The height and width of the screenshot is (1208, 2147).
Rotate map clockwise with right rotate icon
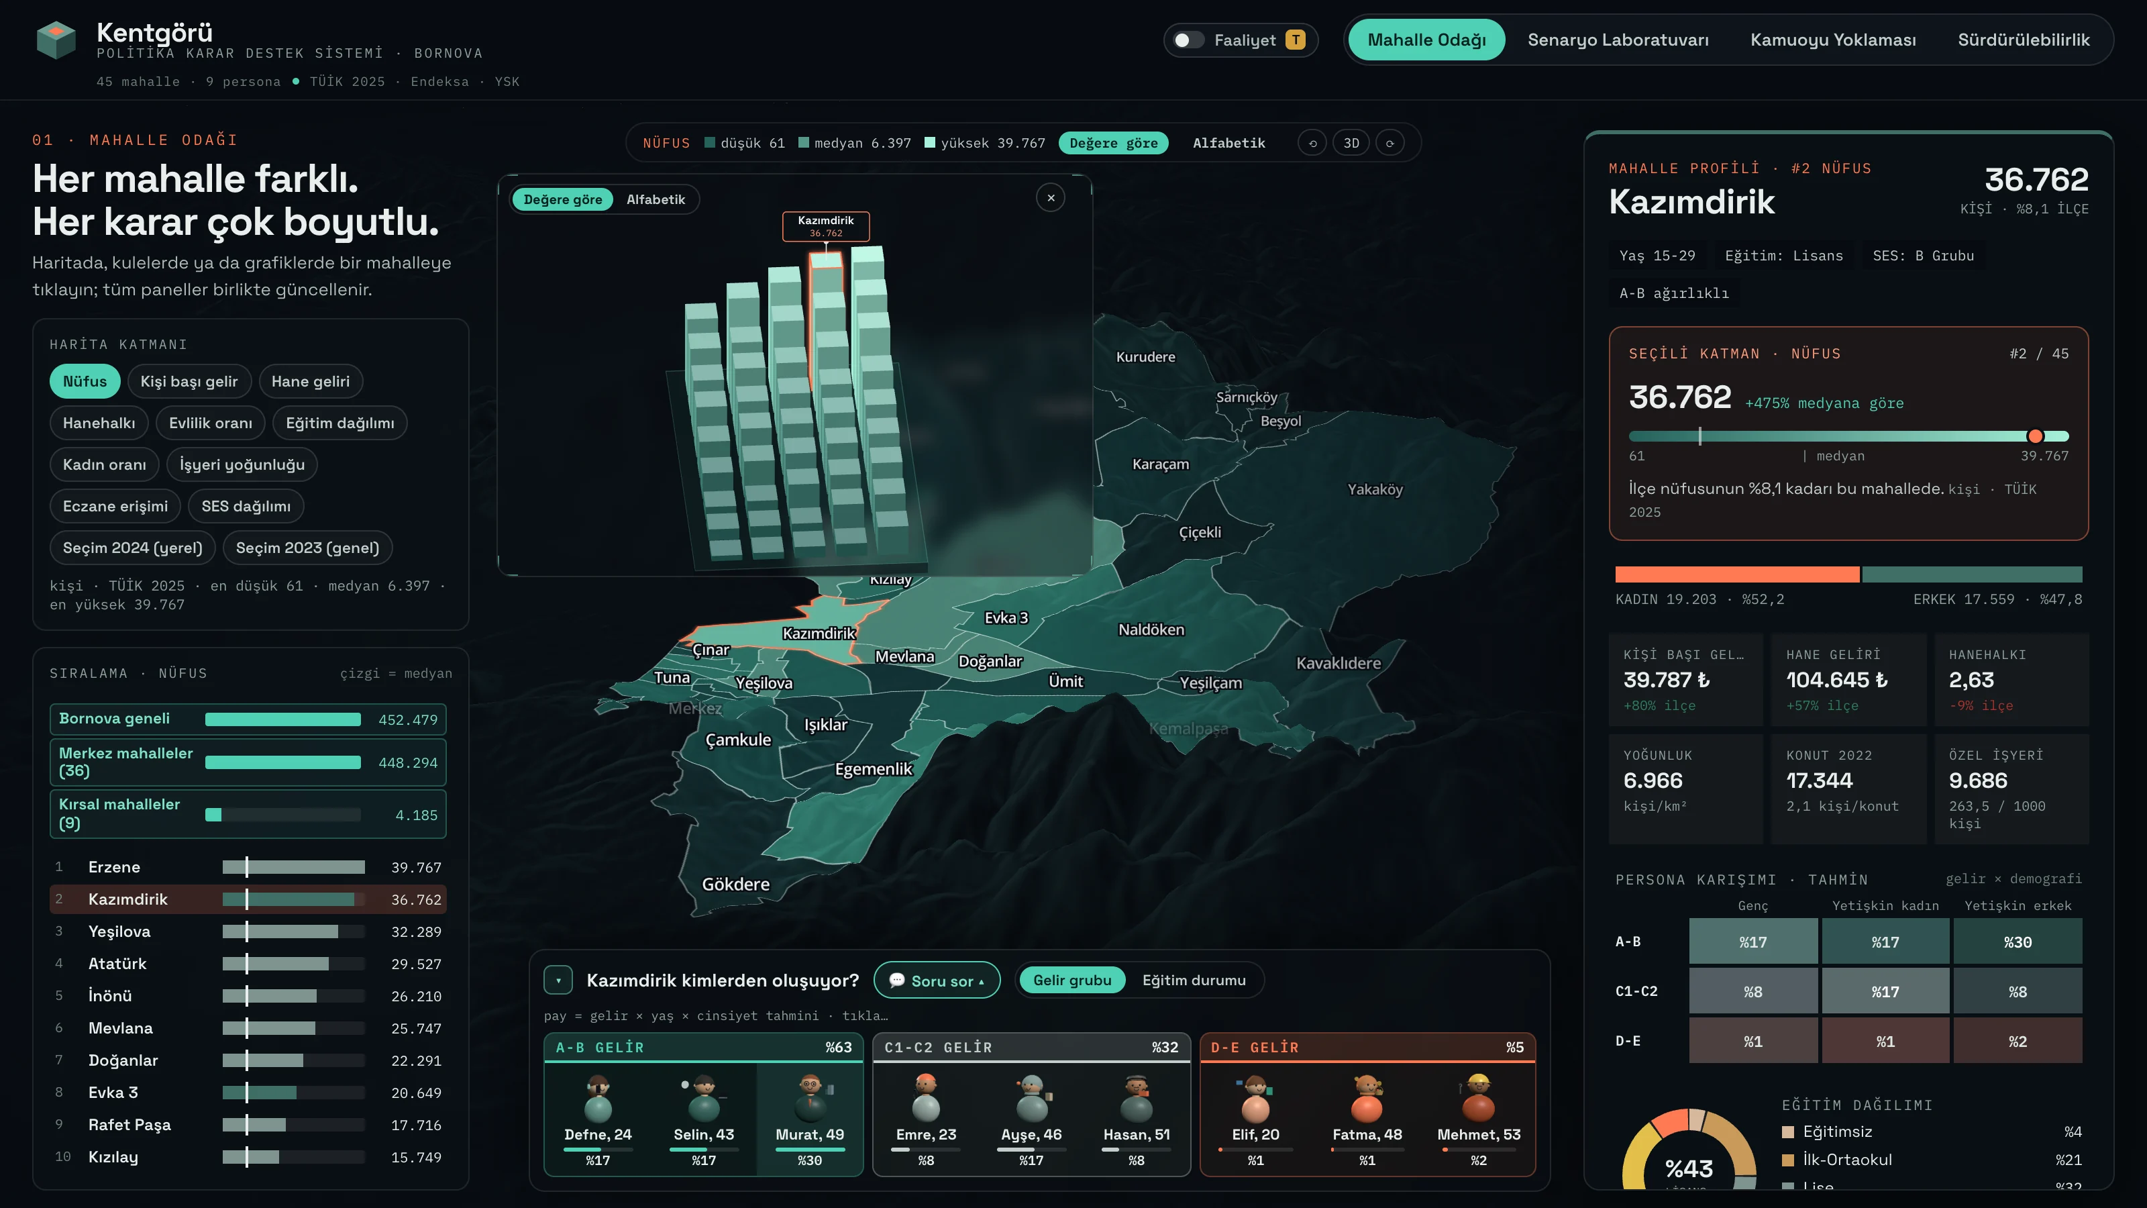pyautogui.click(x=1390, y=144)
